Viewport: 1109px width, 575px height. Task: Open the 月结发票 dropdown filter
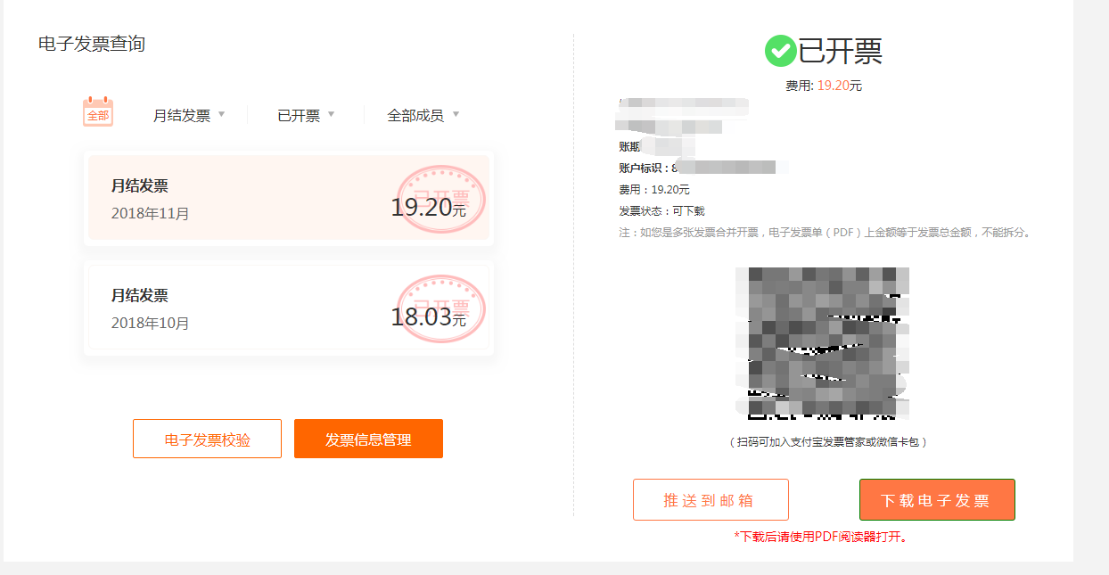tap(189, 115)
